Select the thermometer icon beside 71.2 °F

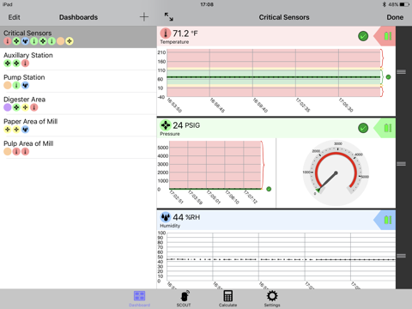[x=166, y=33]
